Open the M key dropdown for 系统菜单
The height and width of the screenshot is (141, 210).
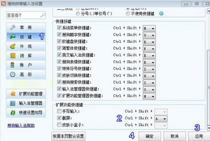pos(149,28)
